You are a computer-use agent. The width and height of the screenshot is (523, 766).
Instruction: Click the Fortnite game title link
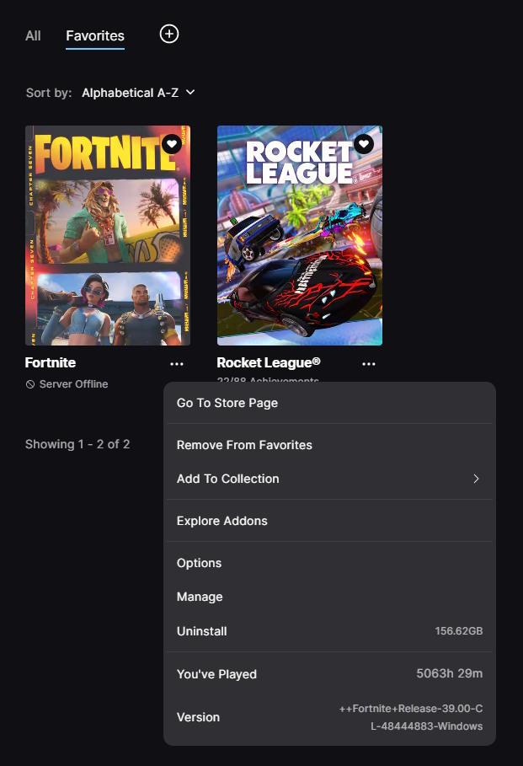51,362
